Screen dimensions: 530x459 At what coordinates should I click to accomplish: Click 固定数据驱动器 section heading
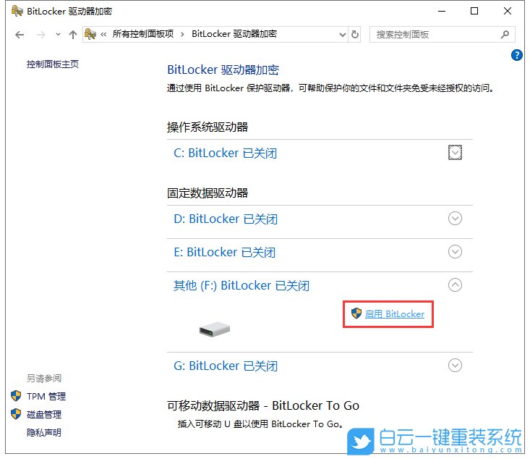[x=208, y=193]
